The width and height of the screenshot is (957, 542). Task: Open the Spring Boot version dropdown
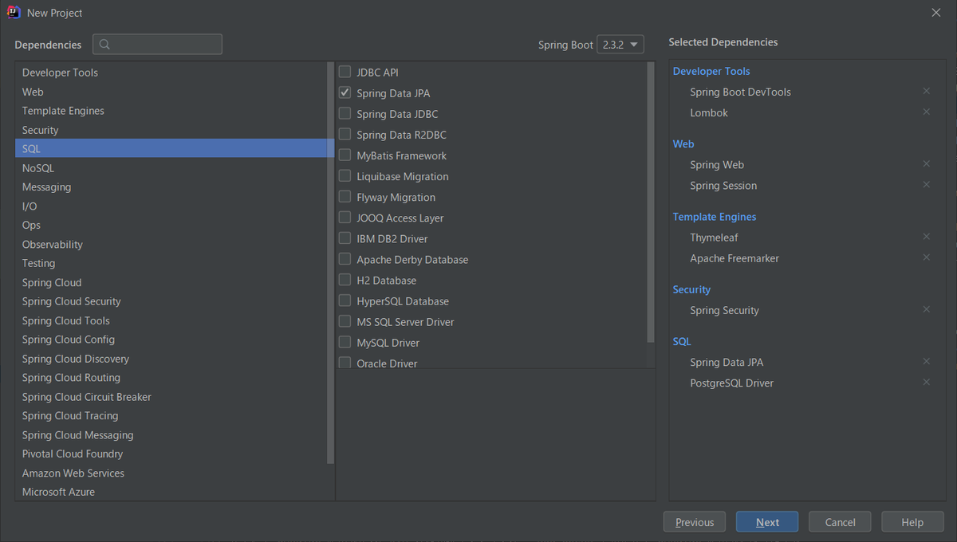(x=620, y=45)
